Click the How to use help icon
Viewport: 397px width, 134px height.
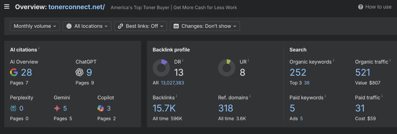coord(360,7)
